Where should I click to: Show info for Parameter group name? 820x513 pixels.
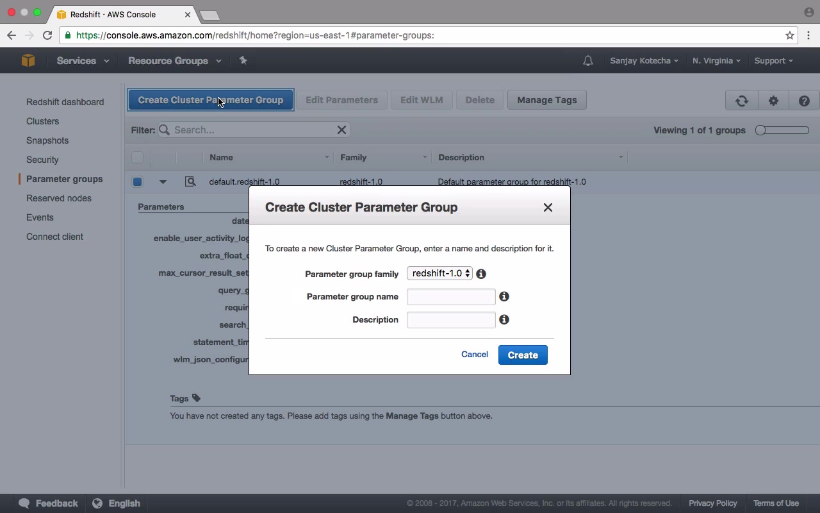click(504, 296)
